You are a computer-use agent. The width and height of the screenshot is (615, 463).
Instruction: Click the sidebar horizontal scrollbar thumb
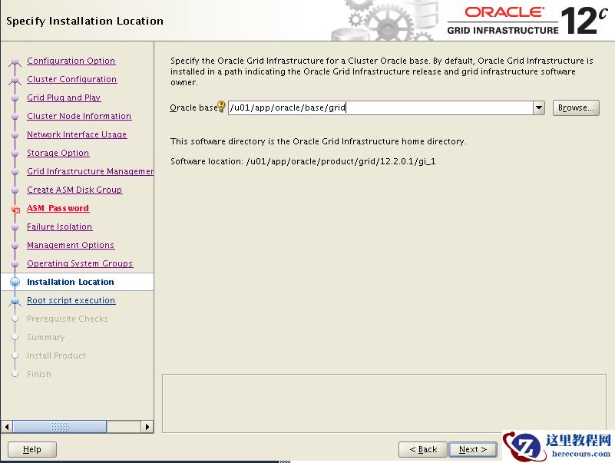click(60, 426)
